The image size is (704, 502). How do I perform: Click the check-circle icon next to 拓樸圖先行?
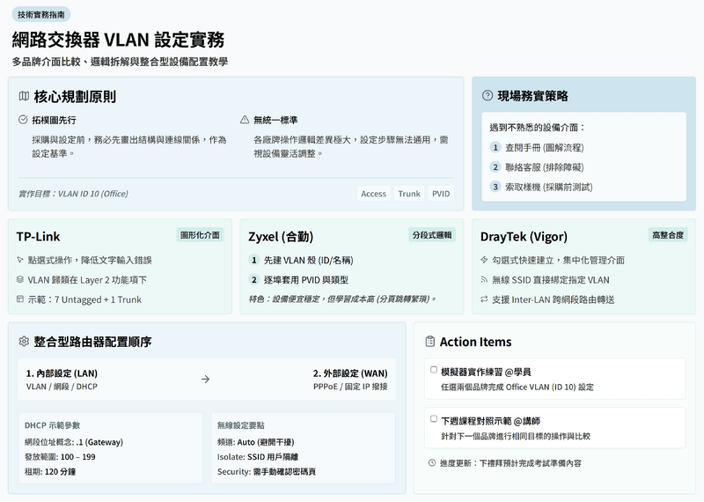(23, 120)
